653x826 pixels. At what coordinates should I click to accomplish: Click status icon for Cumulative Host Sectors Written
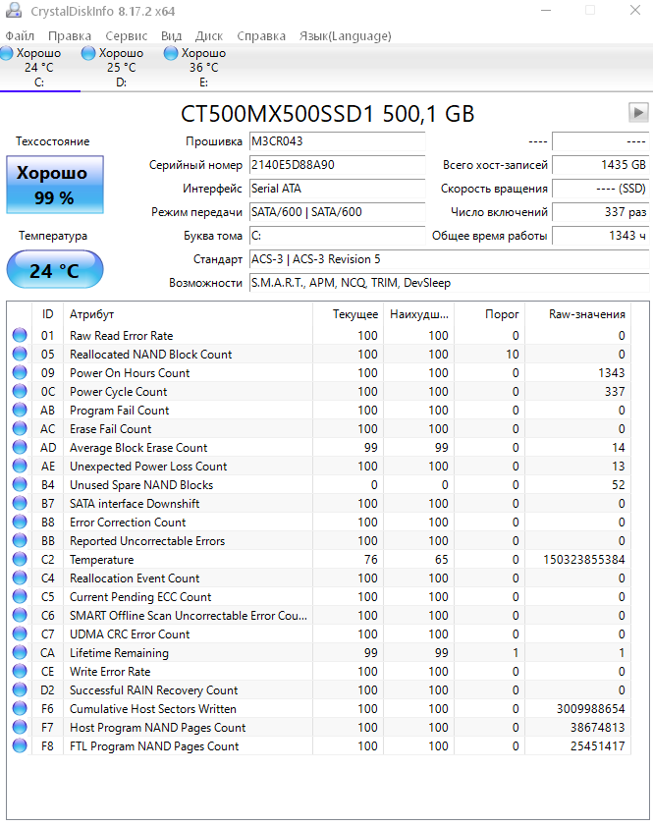20,708
